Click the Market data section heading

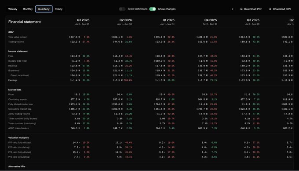click(x=15, y=89)
